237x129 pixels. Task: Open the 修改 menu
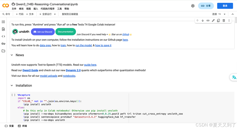point(21,9)
